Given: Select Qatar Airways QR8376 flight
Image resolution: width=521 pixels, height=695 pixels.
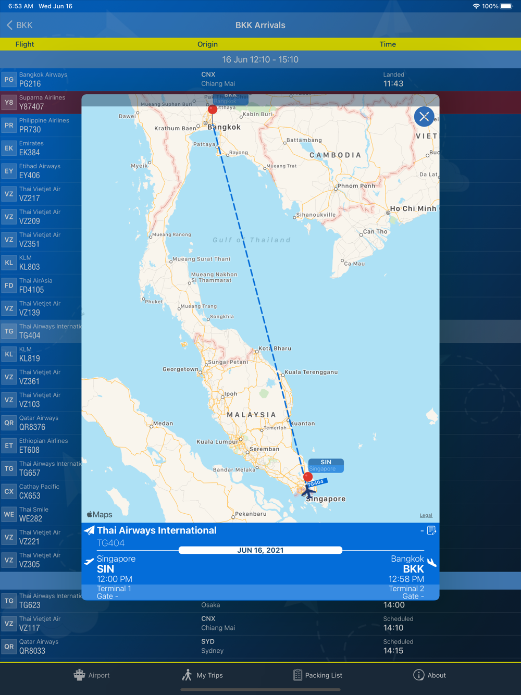Looking at the screenshot, I should tap(41, 424).
